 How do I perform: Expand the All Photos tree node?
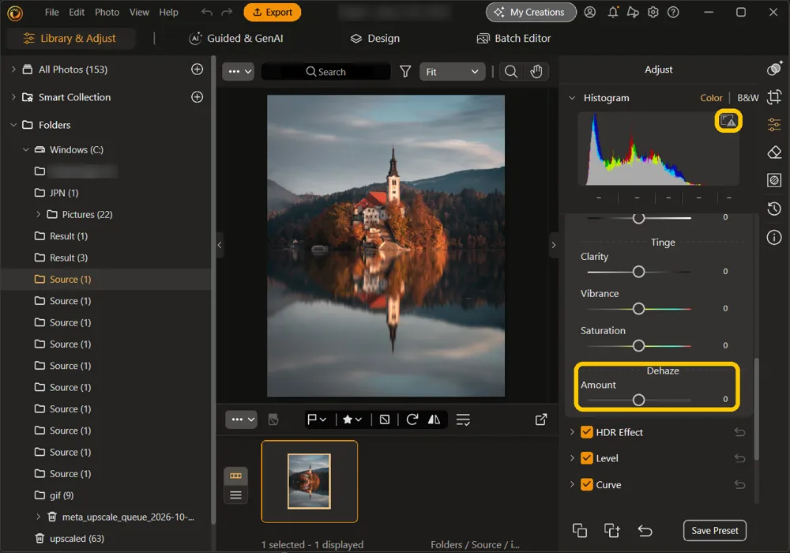[x=13, y=70]
